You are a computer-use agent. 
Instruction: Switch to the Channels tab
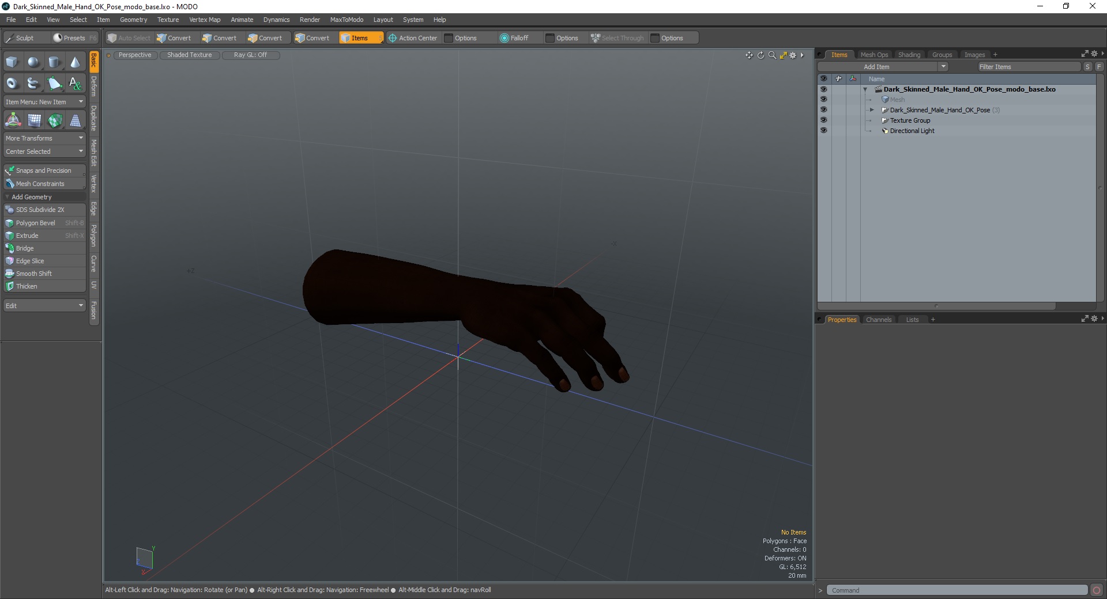[x=879, y=320]
